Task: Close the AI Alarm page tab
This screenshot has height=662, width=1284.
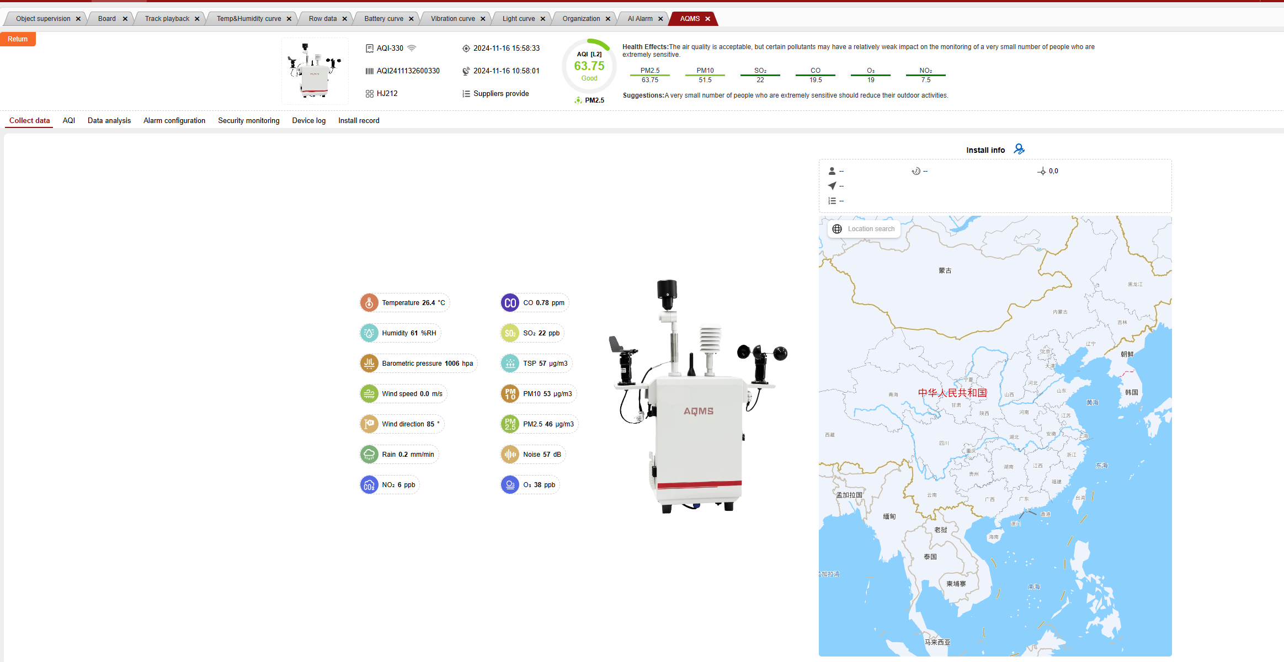Action: pos(660,19)
